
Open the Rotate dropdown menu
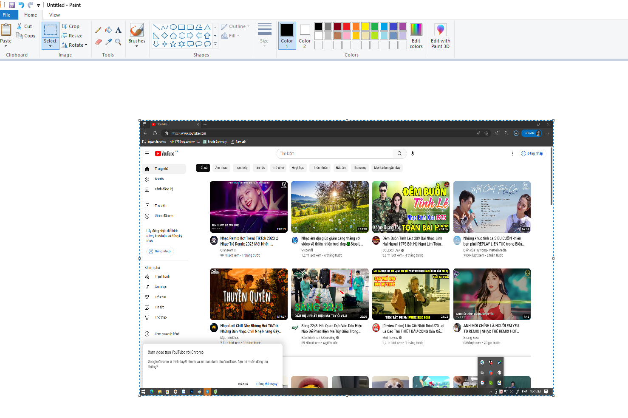click(86, 45)
